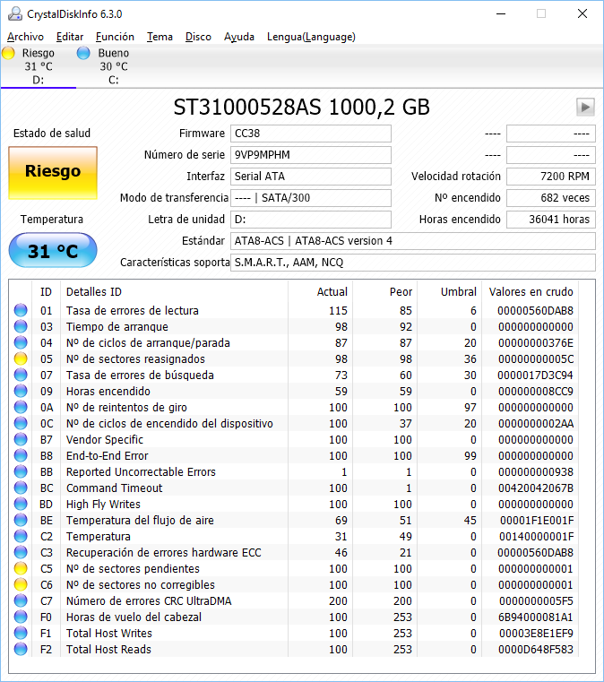Select the row text Tasa de errores de lectura

tap(133, 311)
